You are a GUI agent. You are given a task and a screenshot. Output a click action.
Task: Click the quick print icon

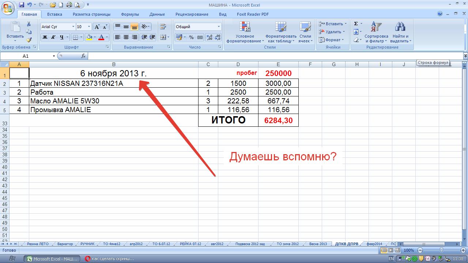pos(69,5)
